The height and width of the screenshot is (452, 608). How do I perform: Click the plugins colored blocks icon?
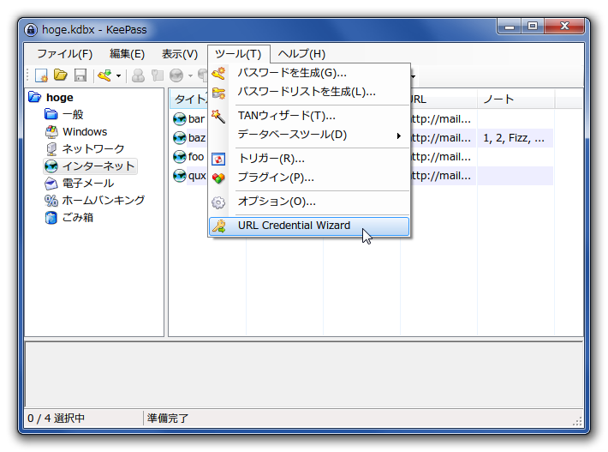pyautogui.click(x=218, y=178)
